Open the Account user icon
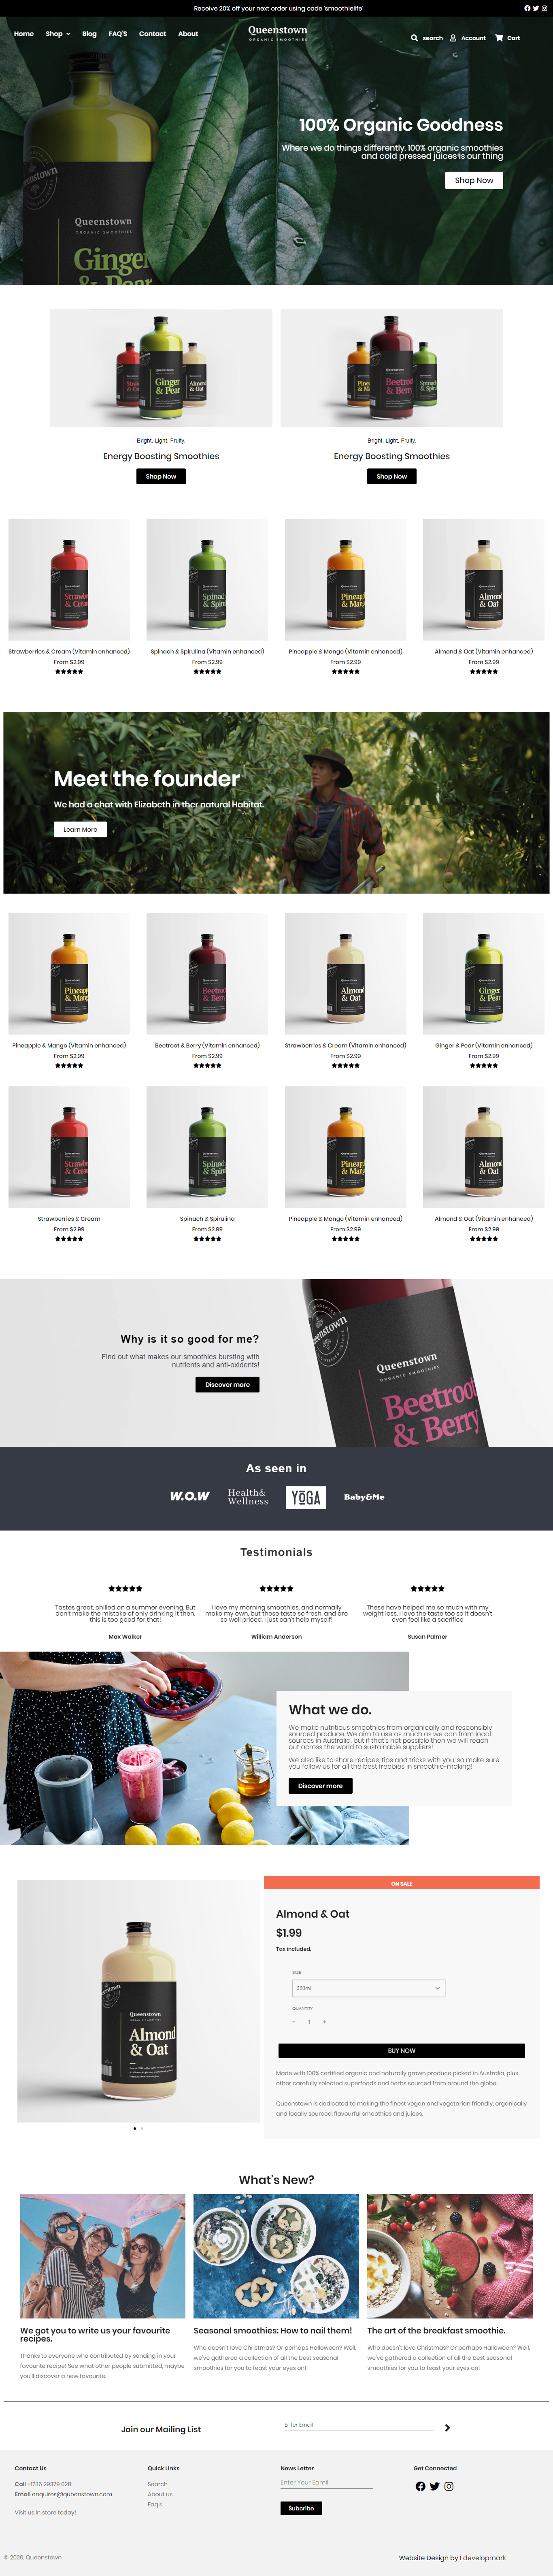The image size is (553, 2576). point(453,38)
